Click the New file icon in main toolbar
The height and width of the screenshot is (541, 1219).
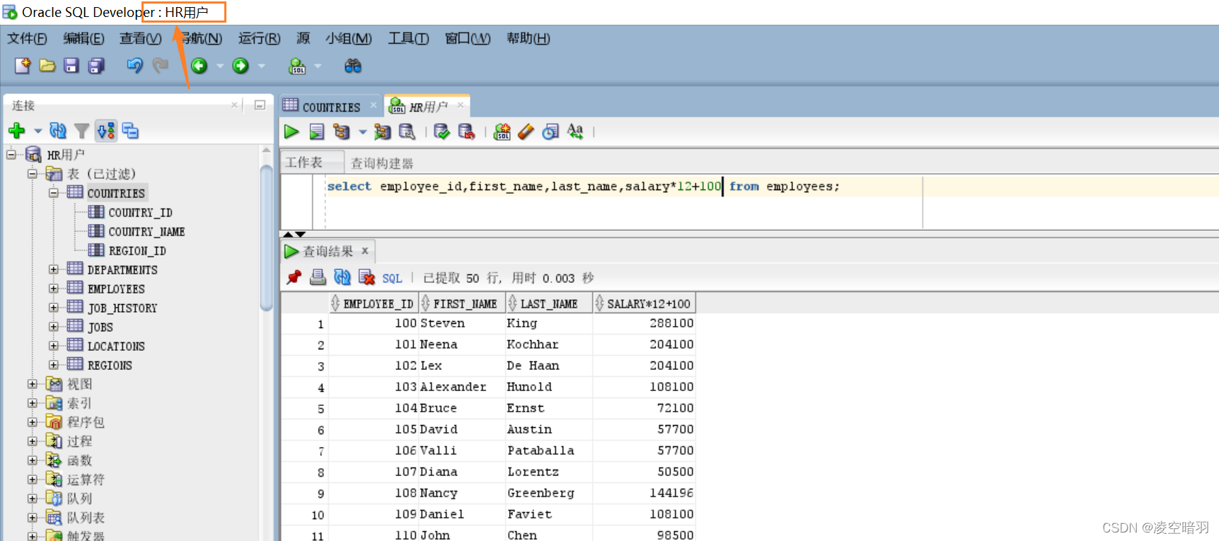coord(23,66)
